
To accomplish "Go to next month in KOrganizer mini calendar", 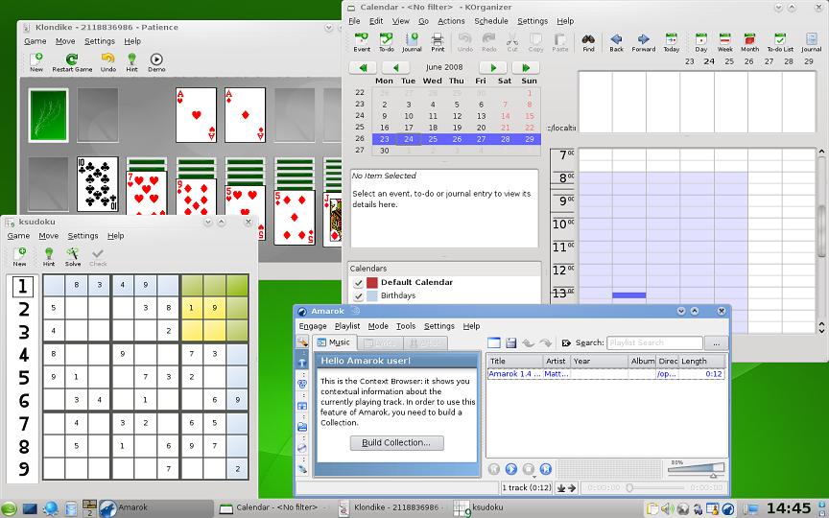I will [493, 68].
